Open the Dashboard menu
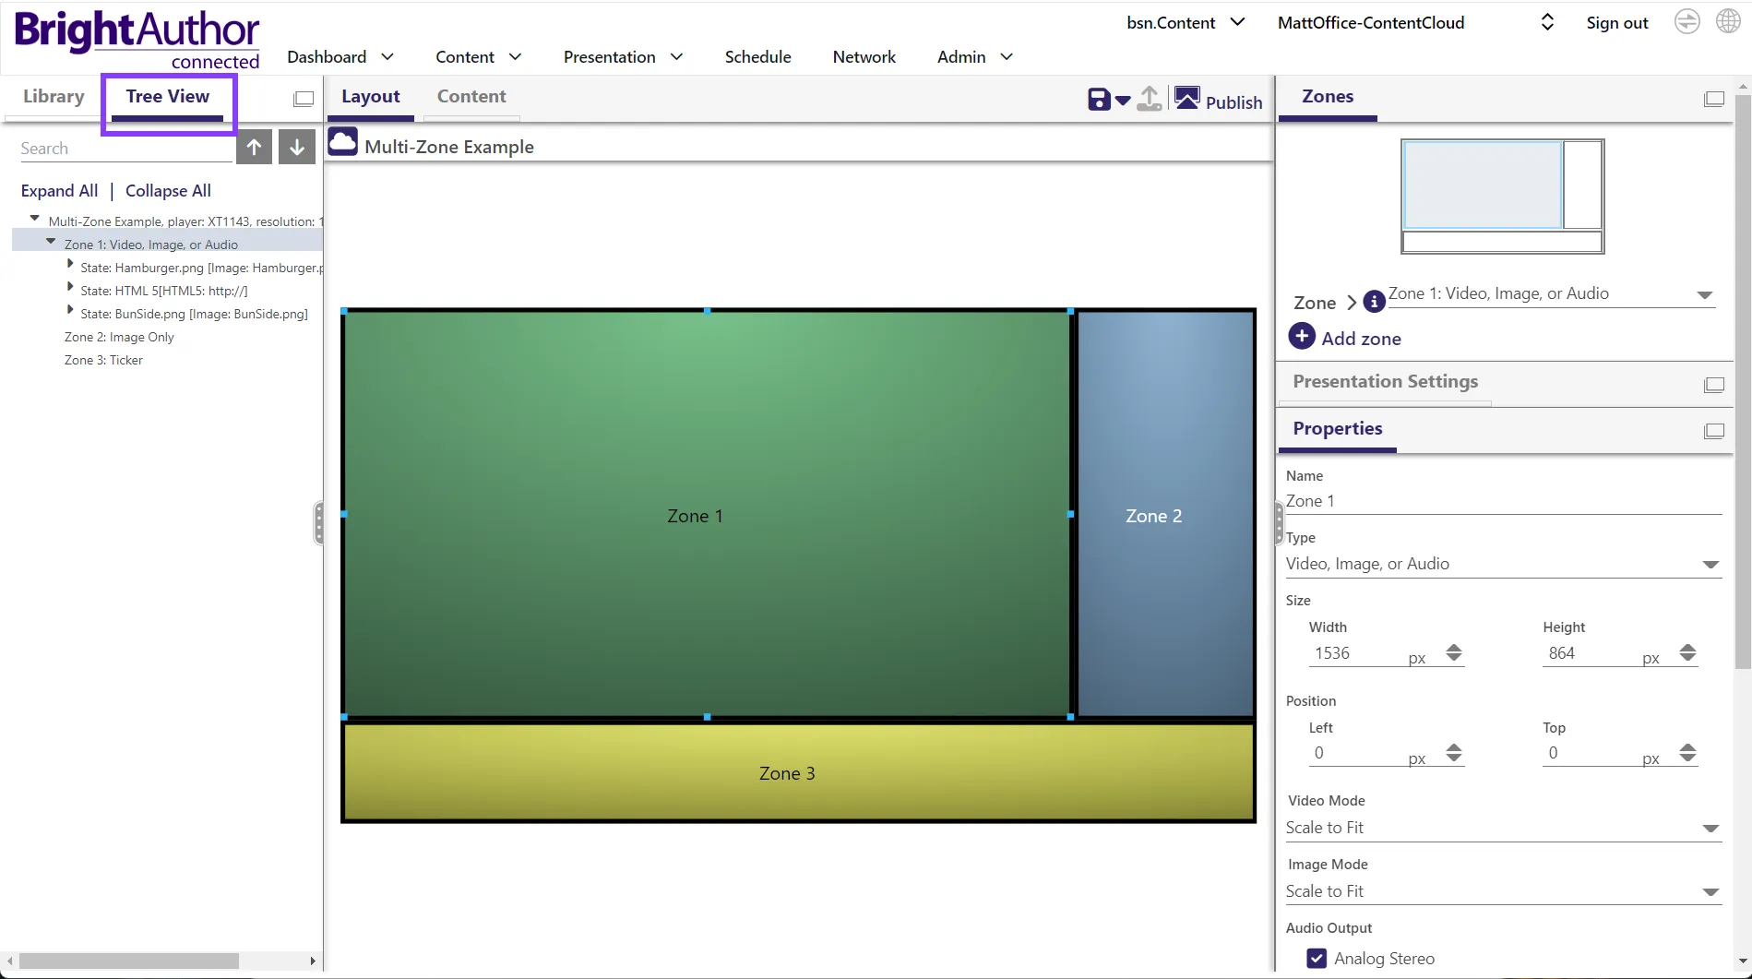This screenshot has height=979, width=1752. click(x=340, y=57)
